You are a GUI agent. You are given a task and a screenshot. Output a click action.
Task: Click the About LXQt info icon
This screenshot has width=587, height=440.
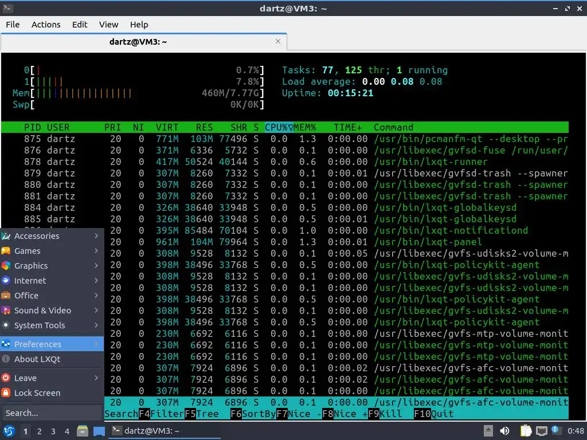[x=6, y=359]
